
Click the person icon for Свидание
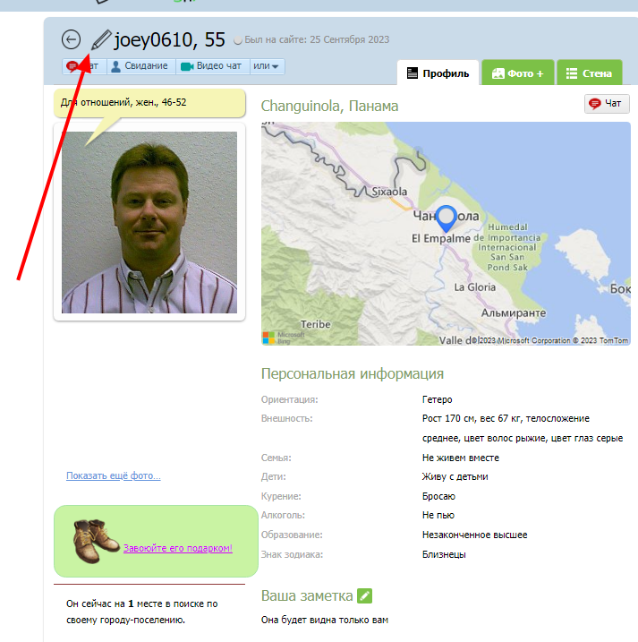[115, 66]
